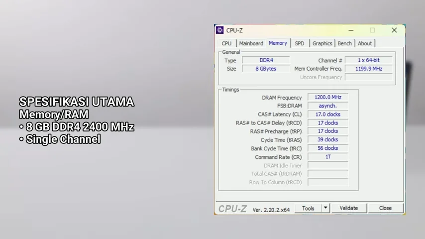Click the 'FSB:DRAM' label

pyautogui.click(x=289, y=106)
